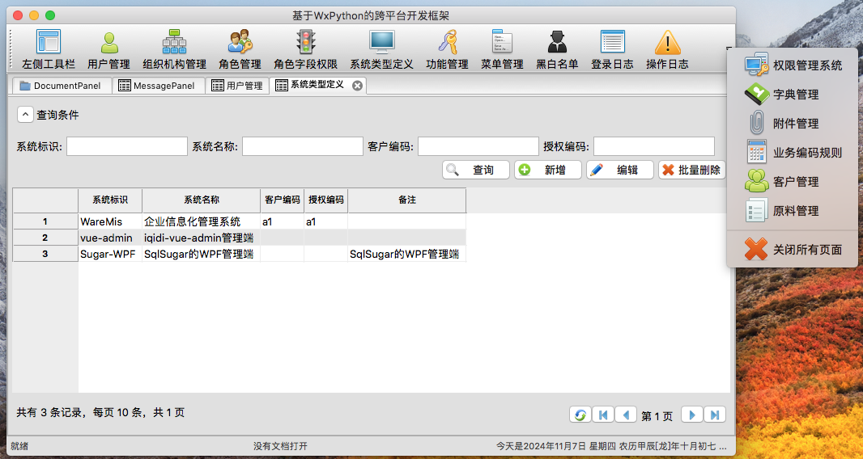Click the 没有文档打开 status text
This screenshot has width=863, height=459.
point(280,446)
